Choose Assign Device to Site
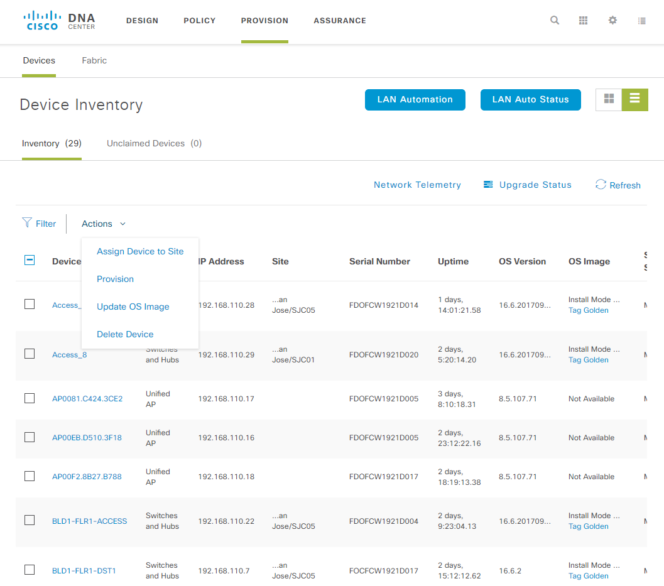 [x=140, y=251]
